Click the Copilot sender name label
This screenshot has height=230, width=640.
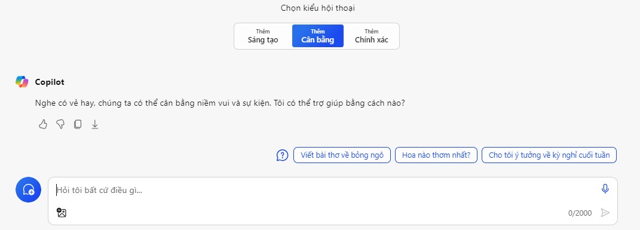[50, 82]
